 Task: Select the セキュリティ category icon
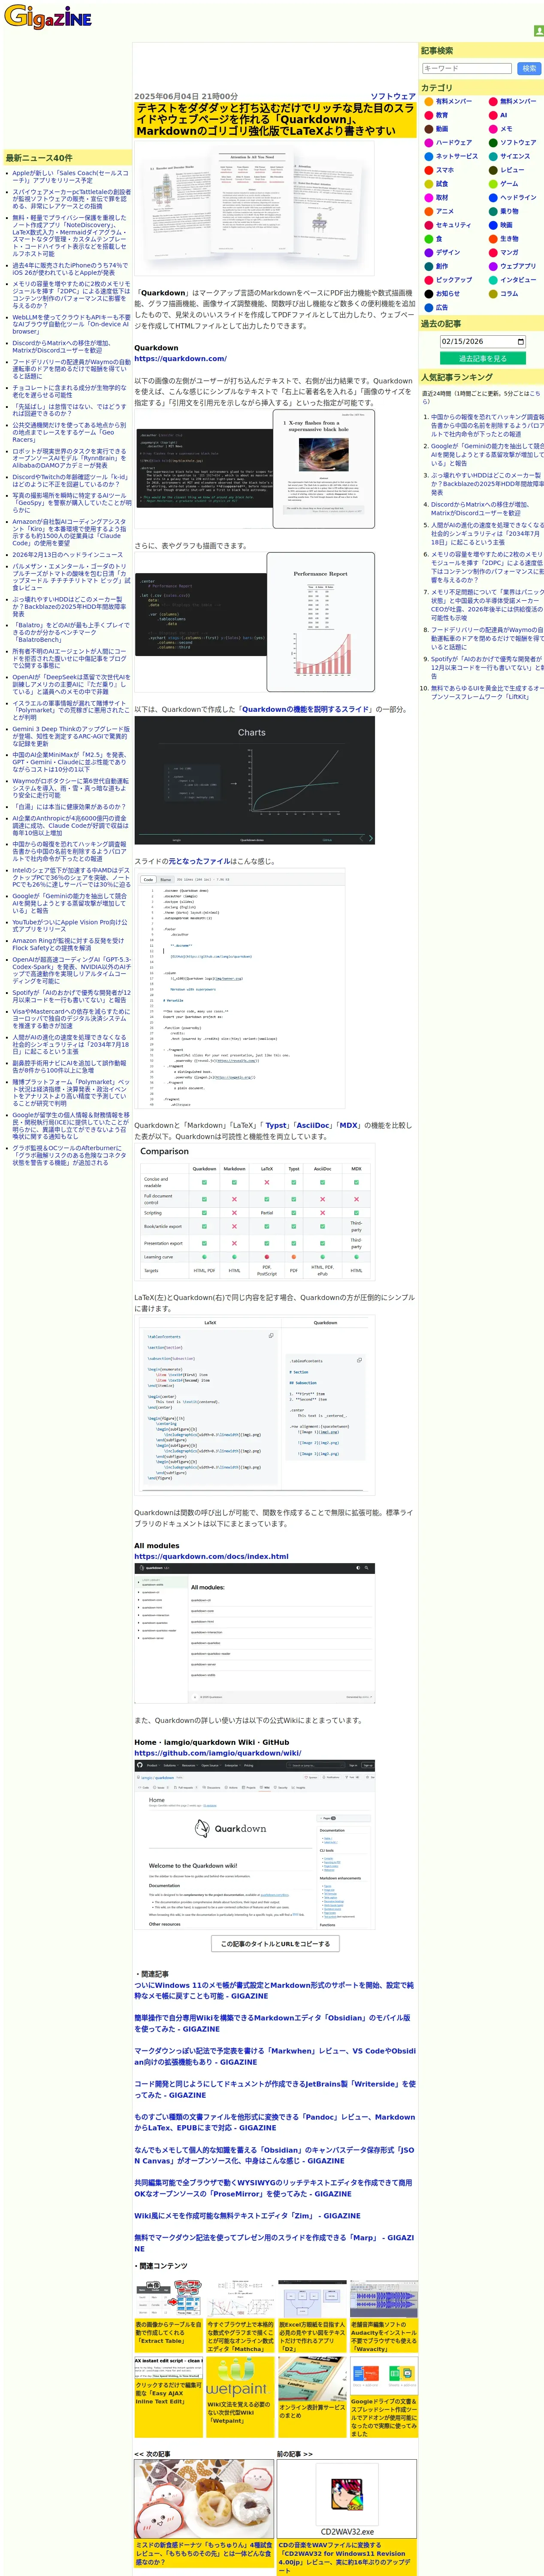coord(428,226)
